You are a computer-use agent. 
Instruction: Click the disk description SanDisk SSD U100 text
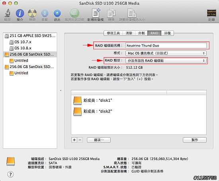(x=74, y=159)
